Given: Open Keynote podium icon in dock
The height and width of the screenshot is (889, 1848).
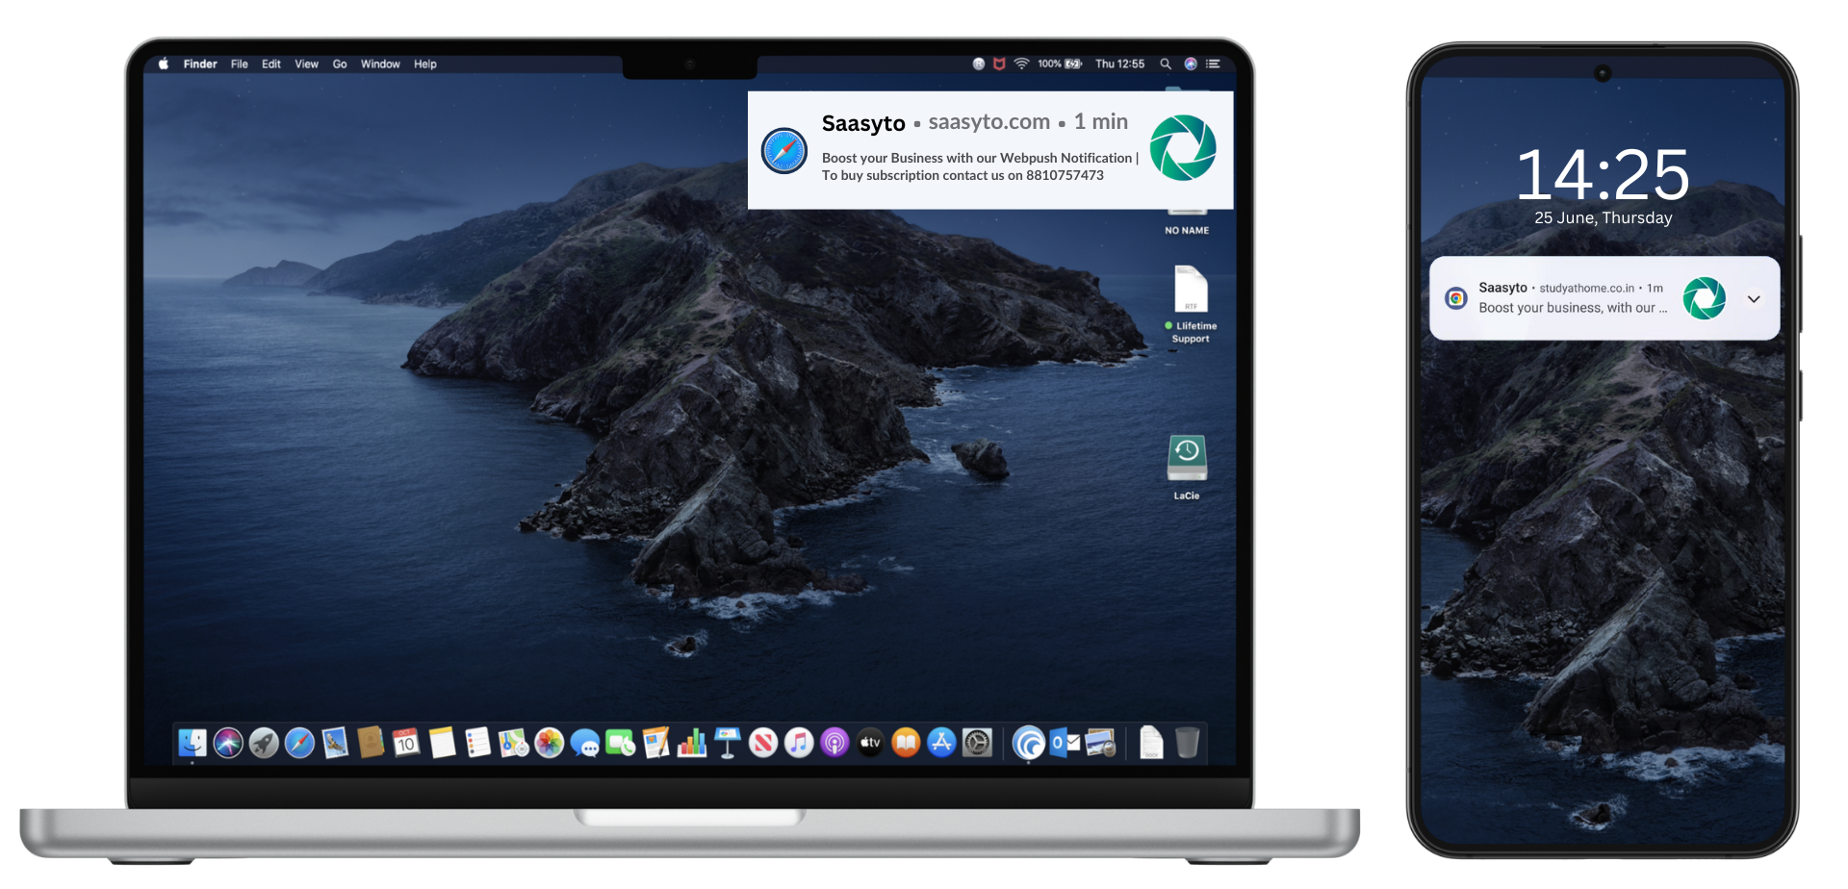Looking at the screenshot, I should (728, 743).
